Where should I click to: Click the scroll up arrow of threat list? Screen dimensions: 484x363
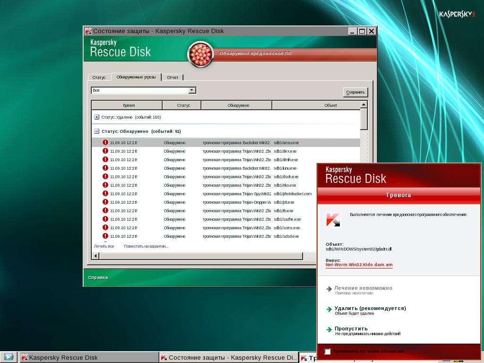click(363, 105)
